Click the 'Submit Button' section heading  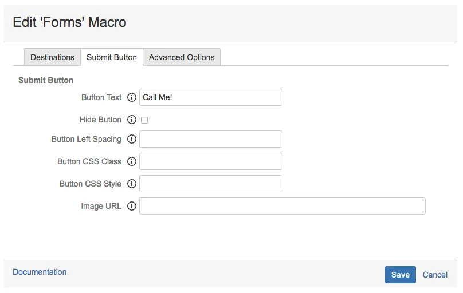tap(46, 80)
